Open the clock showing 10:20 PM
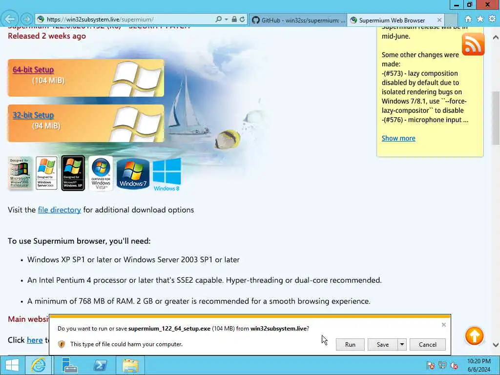 coord(479,365)
